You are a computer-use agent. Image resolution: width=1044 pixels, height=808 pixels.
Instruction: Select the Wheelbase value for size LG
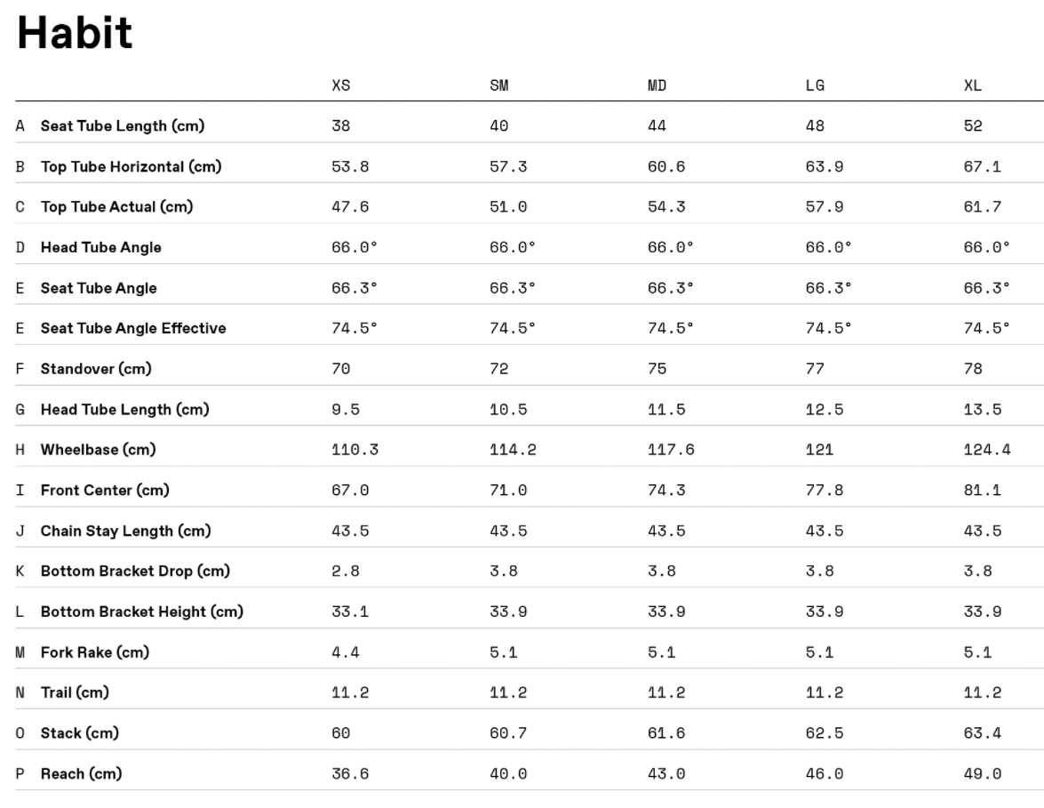819,450
